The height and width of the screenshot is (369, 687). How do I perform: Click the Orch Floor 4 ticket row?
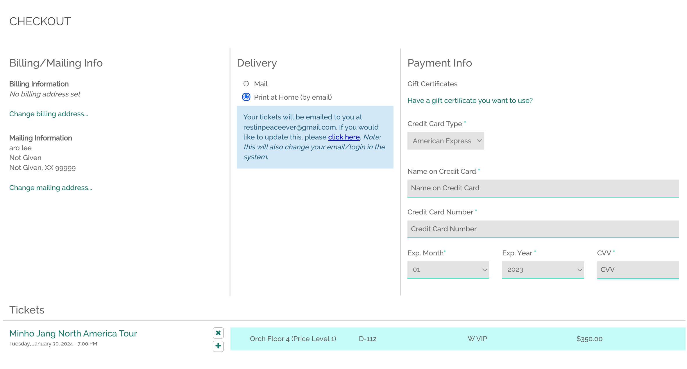point(293,339)
